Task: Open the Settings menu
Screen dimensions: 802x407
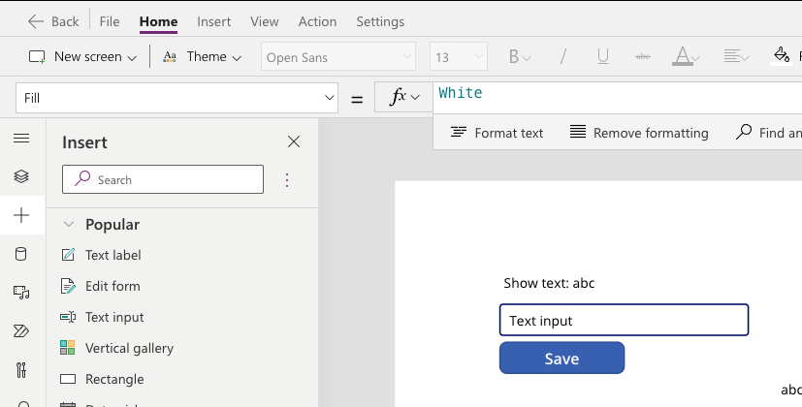Action: (380, 21)
